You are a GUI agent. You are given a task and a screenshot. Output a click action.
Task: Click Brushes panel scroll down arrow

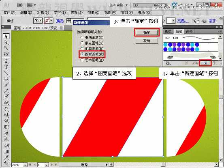[220, 58]
